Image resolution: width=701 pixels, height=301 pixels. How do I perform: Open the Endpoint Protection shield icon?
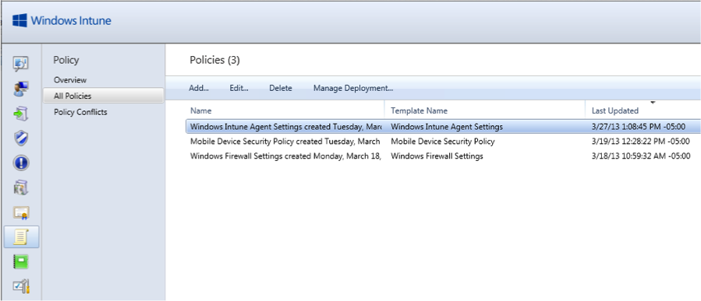coord(21,138)
